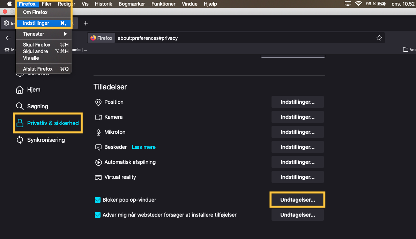This screenshot has height=239, width=416.
Task: Click the Synkronisering sync icon
Action: pyautogui.click(x=20, y=140)
